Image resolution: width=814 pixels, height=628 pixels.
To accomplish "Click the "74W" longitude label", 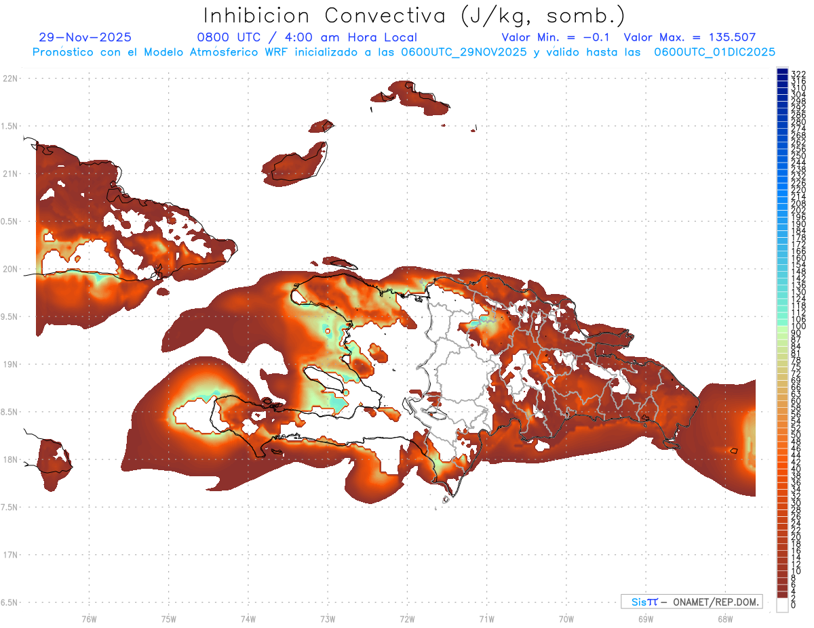I will pyautogui.click(x=248, y=619).
